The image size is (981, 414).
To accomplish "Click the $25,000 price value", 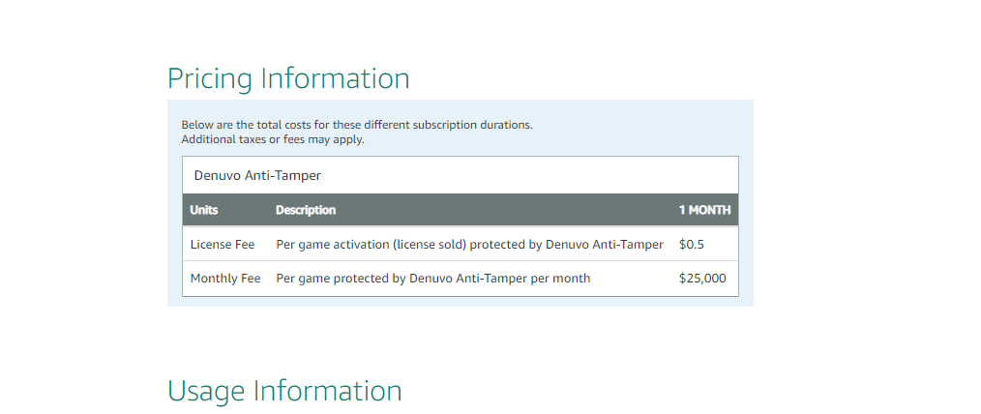I will coord(702,279).
